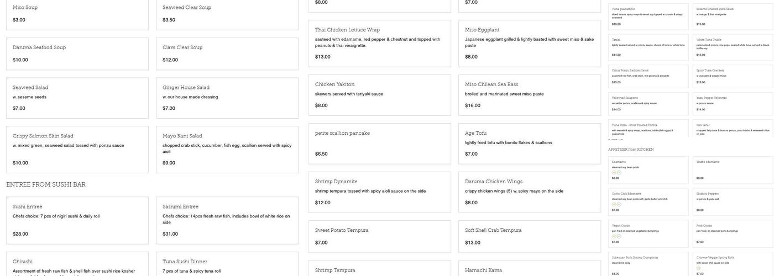Screen dimensions: 774x276
Task: Select the Miso Soup menu item
Action: [x=77, y=13]
